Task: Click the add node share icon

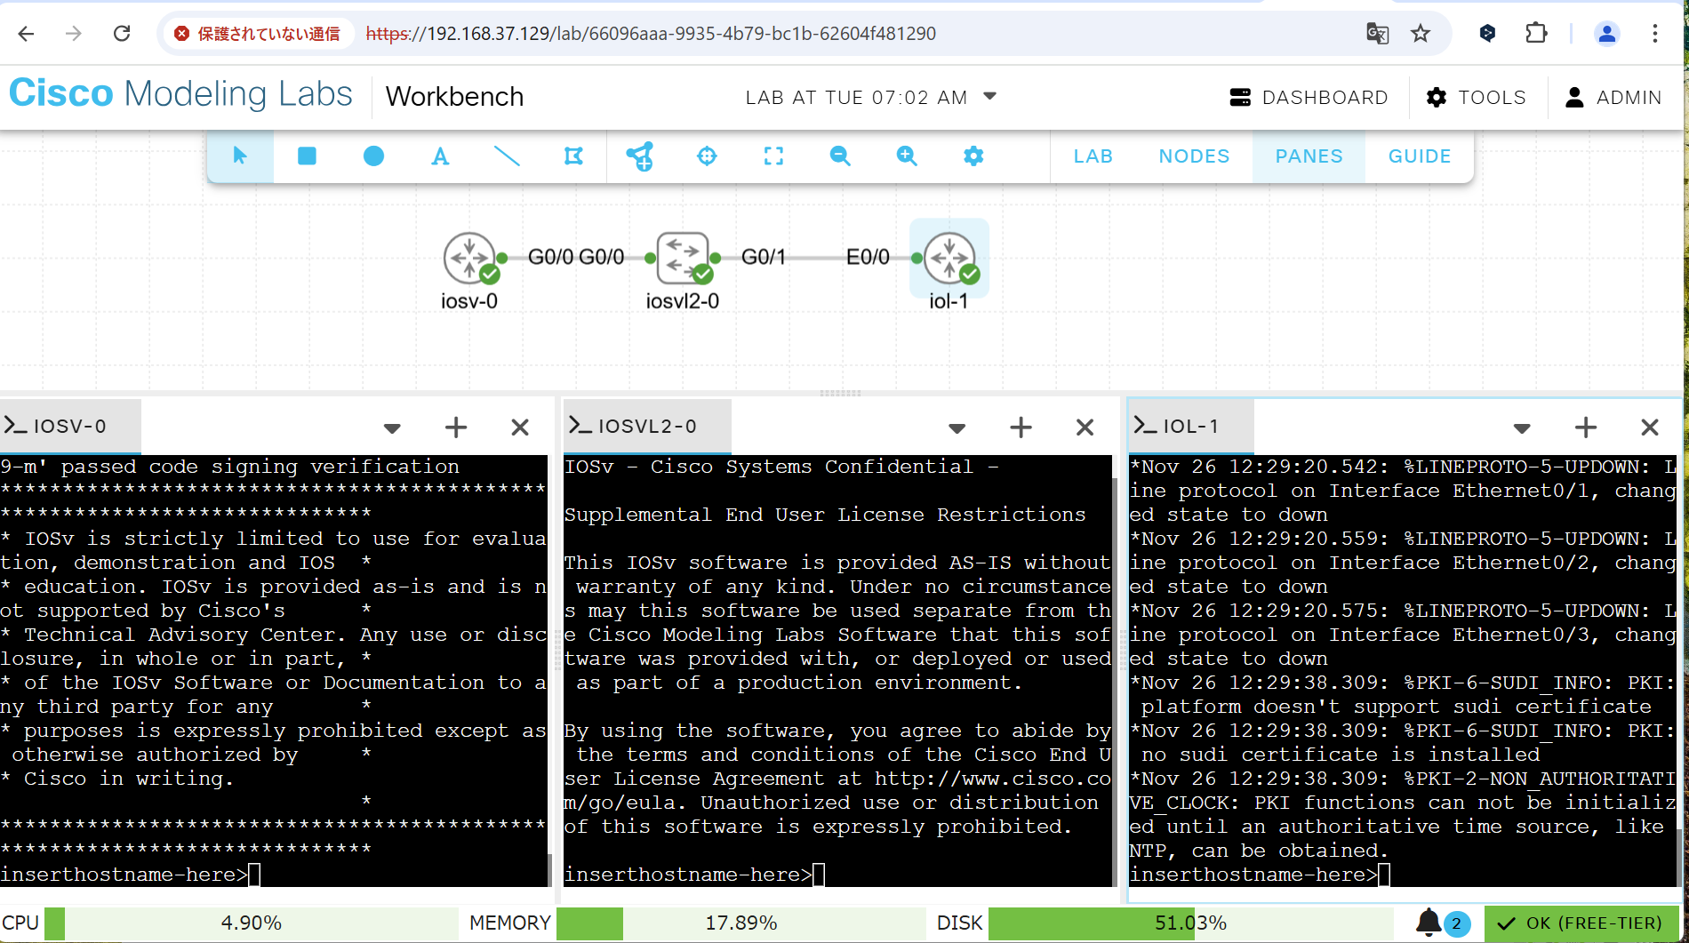Action: click(x=640, y=156)
